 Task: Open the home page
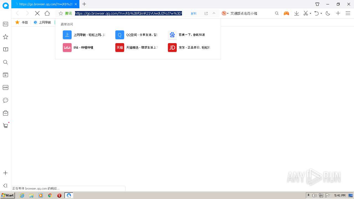click(x=47, y=13)
